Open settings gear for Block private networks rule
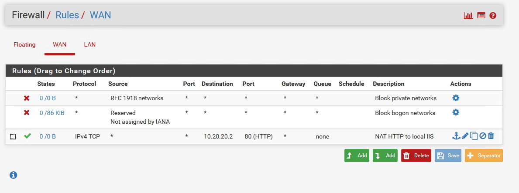 point(456,98)
